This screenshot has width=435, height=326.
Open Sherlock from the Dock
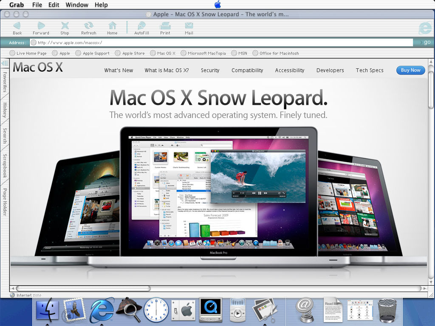click(x=129, y=310)
